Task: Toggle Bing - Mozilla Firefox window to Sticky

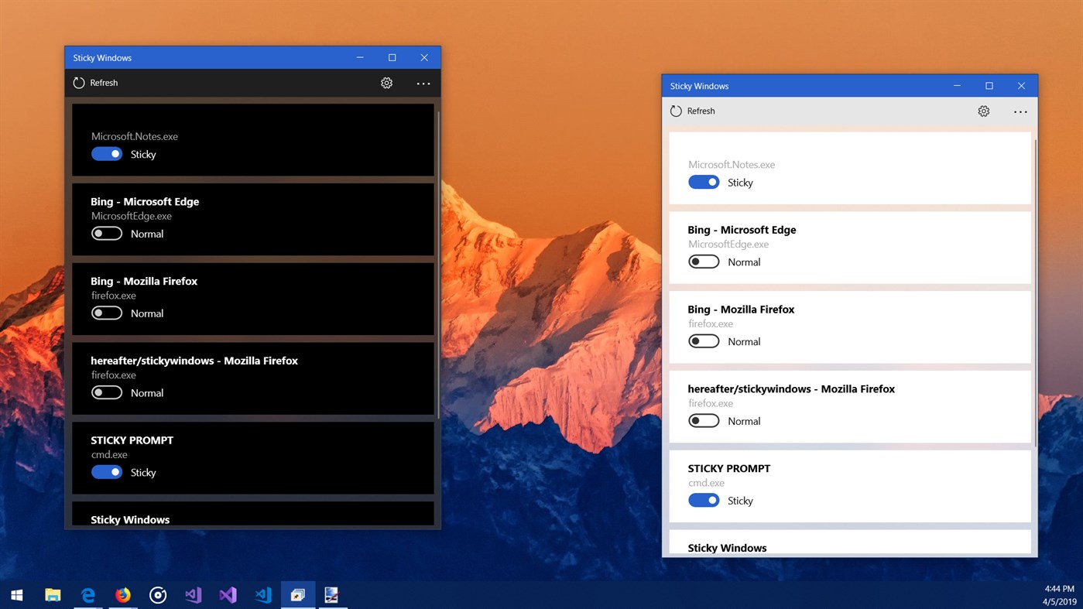Action: pos(107,313)
